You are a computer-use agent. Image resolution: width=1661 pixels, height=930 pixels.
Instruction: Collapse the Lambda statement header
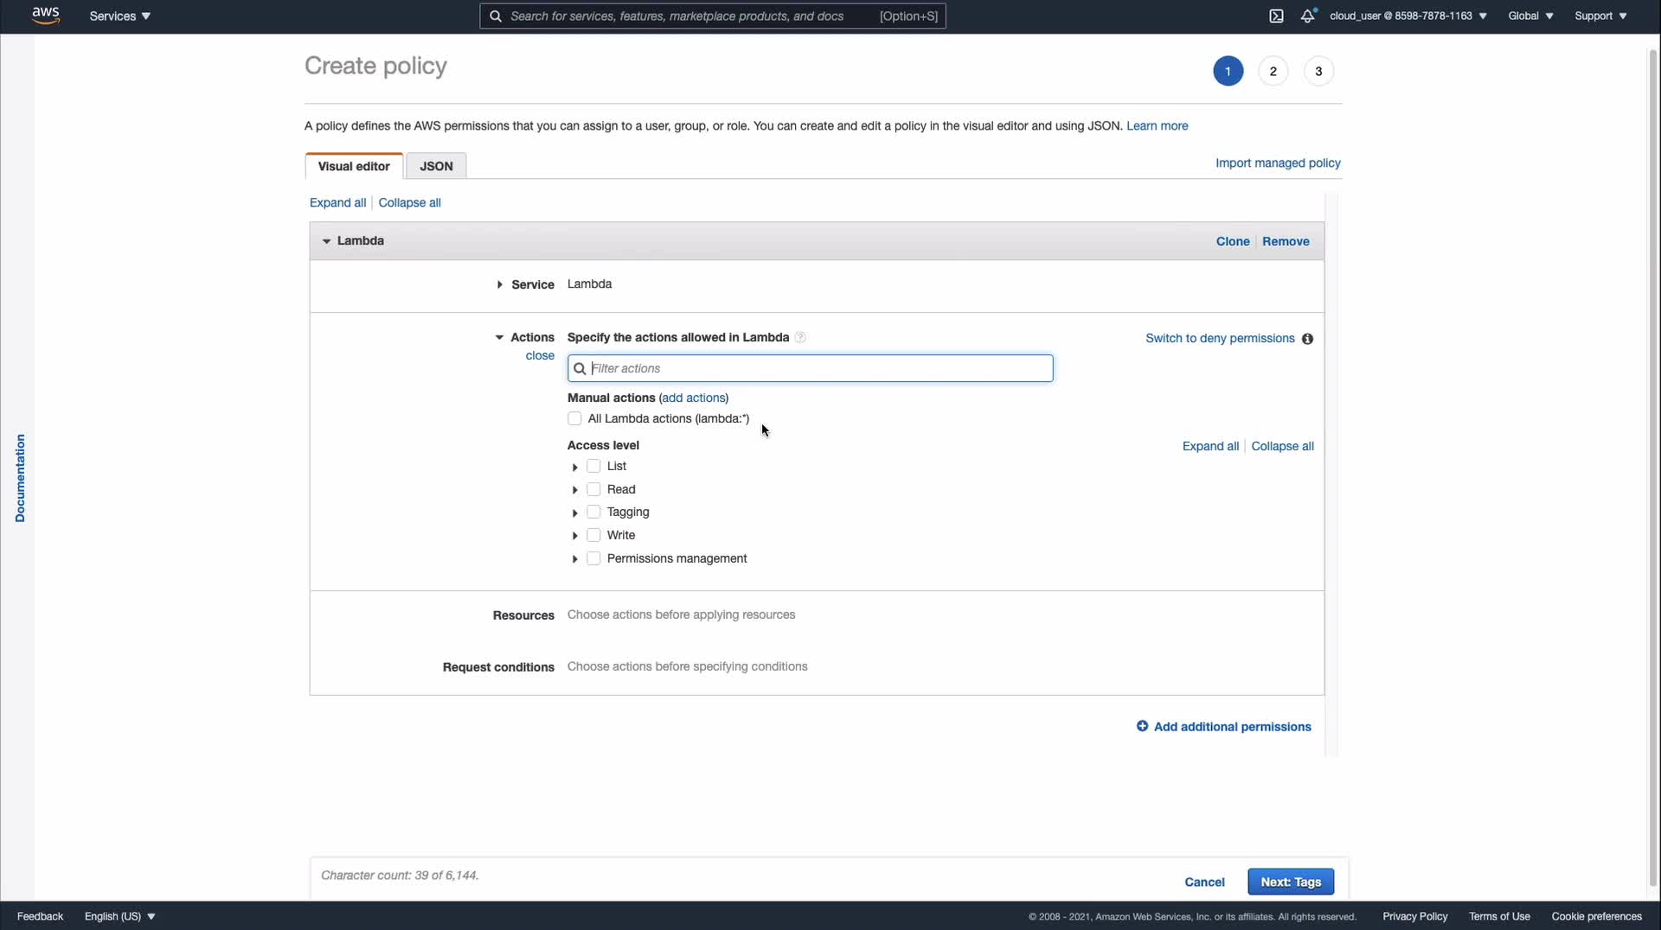(x=326, y=241)
